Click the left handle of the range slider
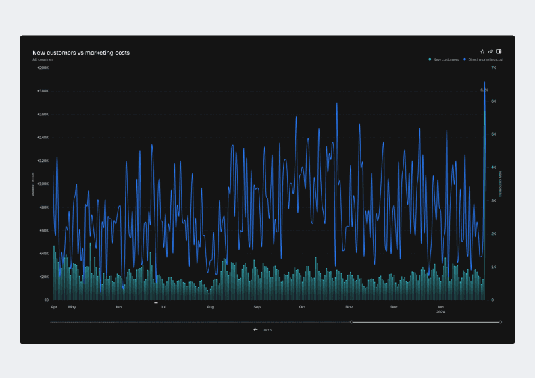 [351, 322]
